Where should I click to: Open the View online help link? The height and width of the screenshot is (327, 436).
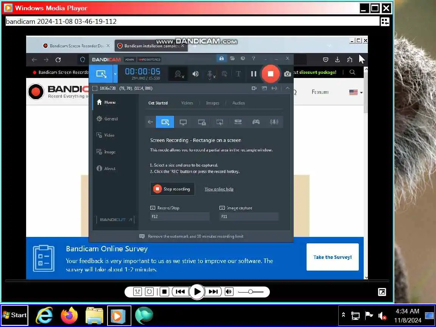(219, 189)
